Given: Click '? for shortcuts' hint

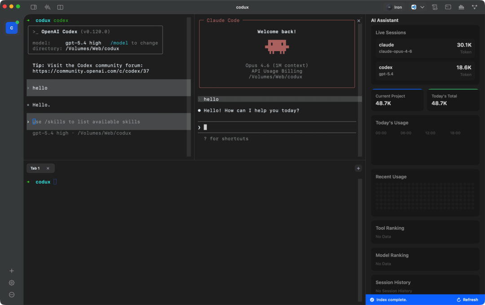Looking at the screenshot, I should click(226, 139).
